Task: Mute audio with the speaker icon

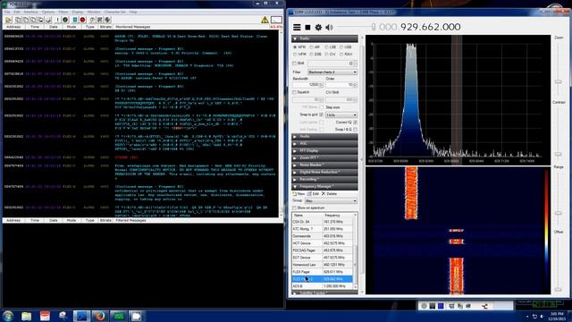Action: click(329, 27)
